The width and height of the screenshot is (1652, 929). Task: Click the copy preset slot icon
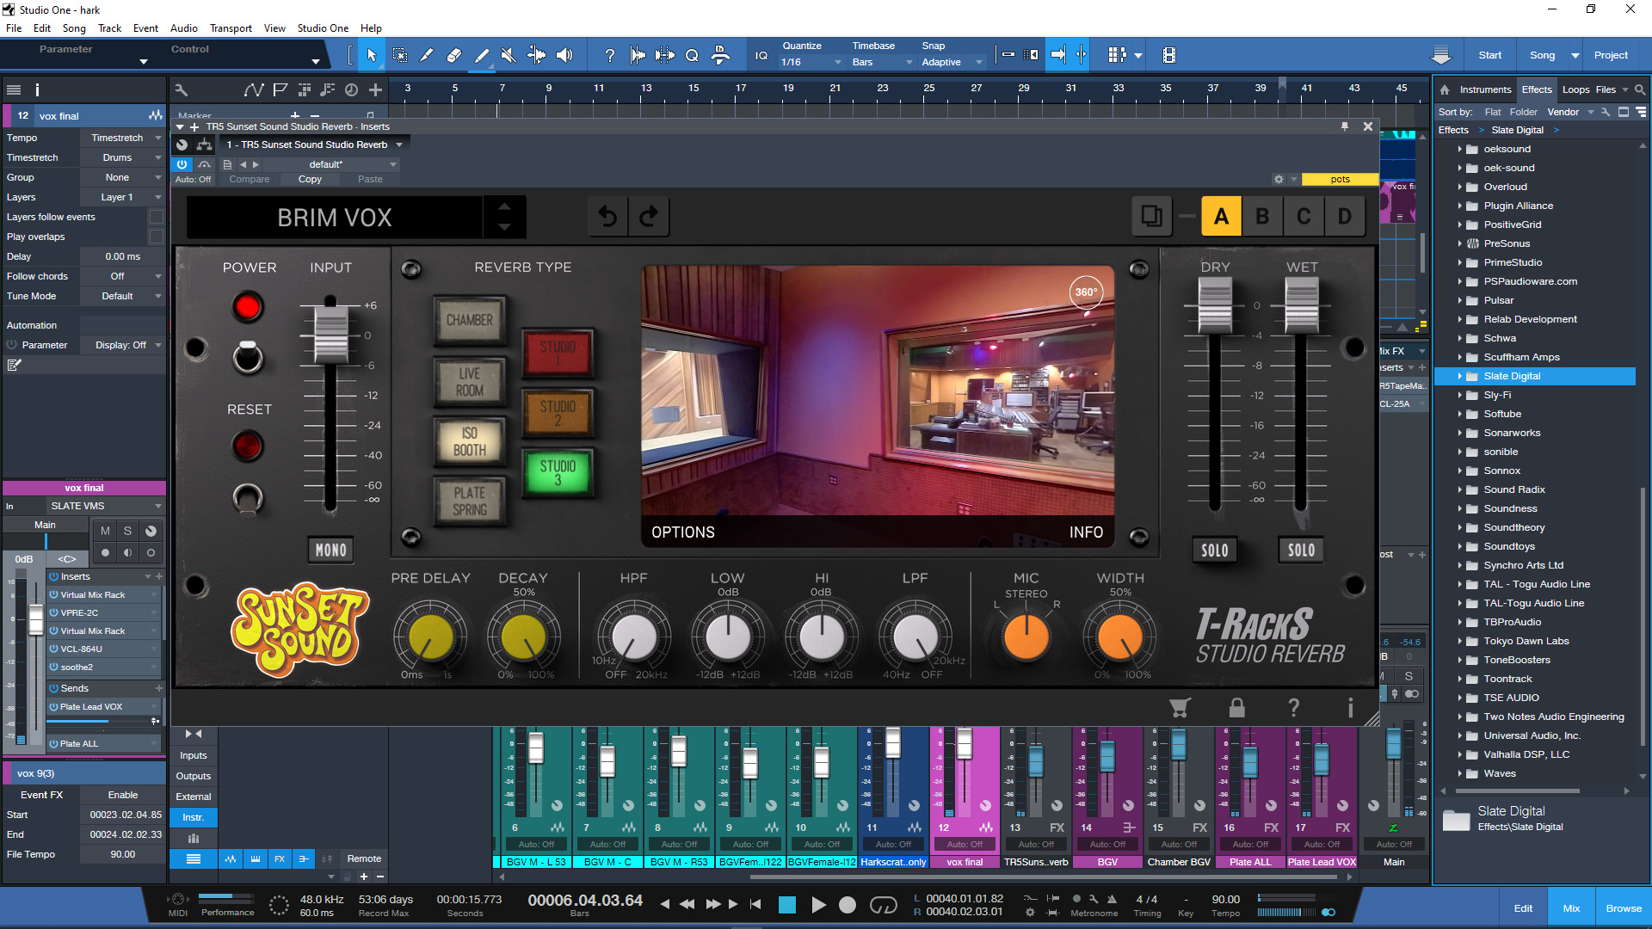pos(1151,216)
